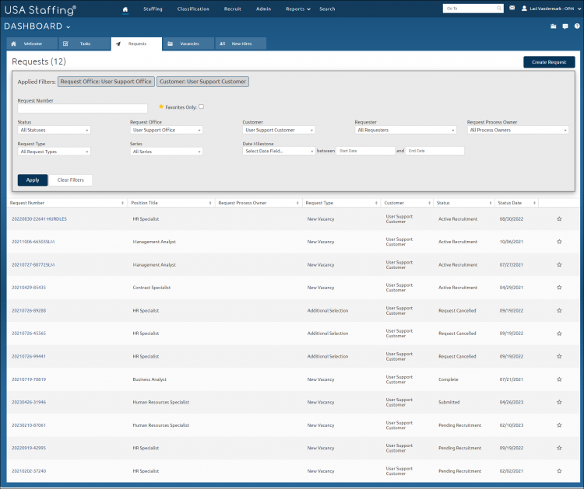Image resolution: width=584 pixels, height=489 pixels.
Task: Open the Admin menu item
Action: (263, 9)
